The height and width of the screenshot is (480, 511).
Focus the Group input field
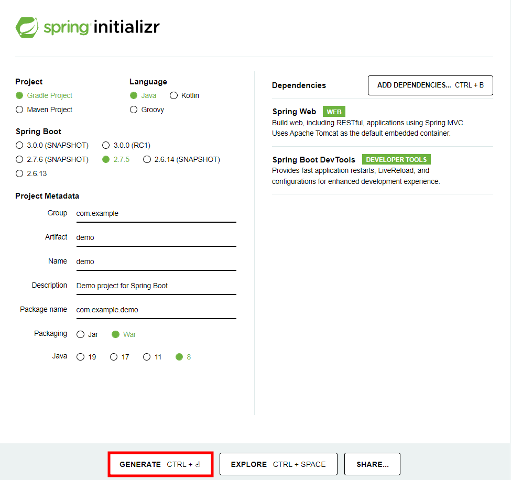[156, 214]
